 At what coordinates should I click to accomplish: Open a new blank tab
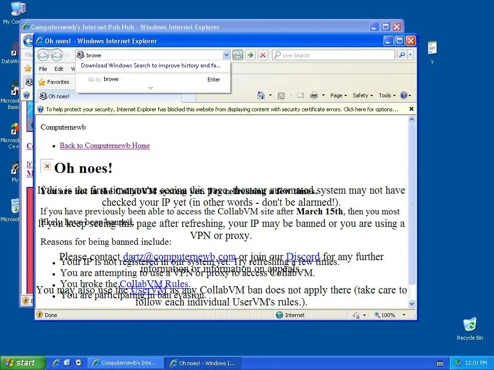tap(189, 97)
